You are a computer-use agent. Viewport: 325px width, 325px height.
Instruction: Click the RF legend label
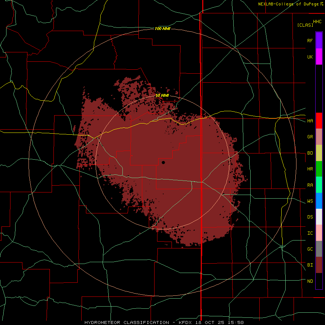click(310, 40)
